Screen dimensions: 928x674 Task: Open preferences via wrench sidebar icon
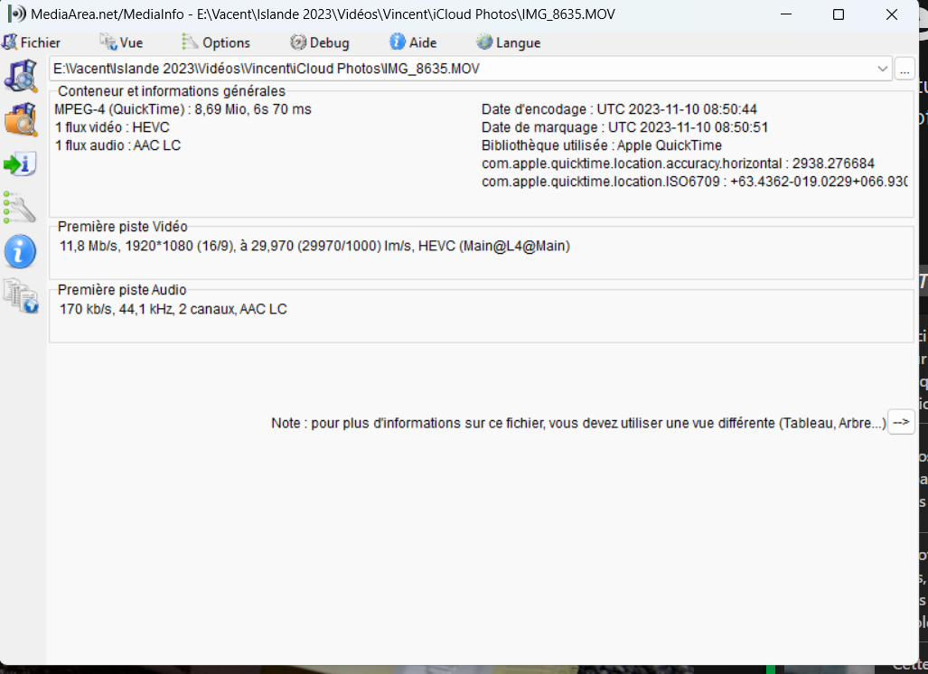[20, 207]
